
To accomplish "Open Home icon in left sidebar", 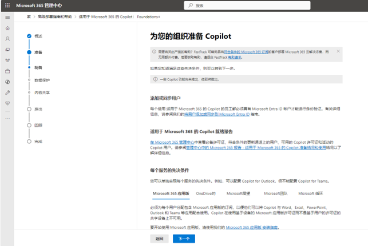I will click(x=7, y=29).
